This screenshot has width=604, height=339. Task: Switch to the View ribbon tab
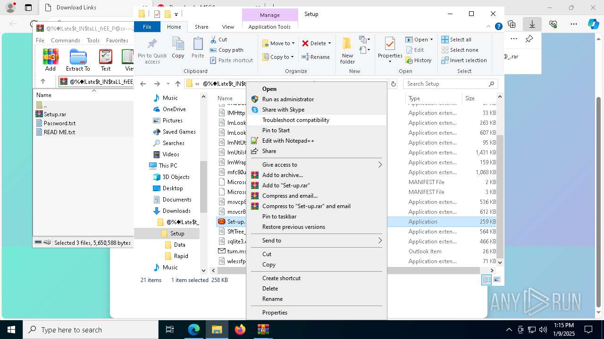tap(228, 27)
